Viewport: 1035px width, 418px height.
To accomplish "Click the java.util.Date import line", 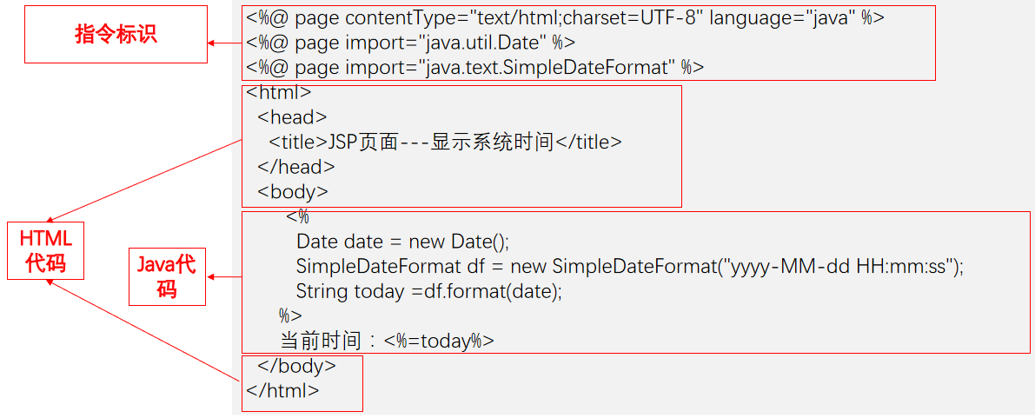I will pos(410,43).
